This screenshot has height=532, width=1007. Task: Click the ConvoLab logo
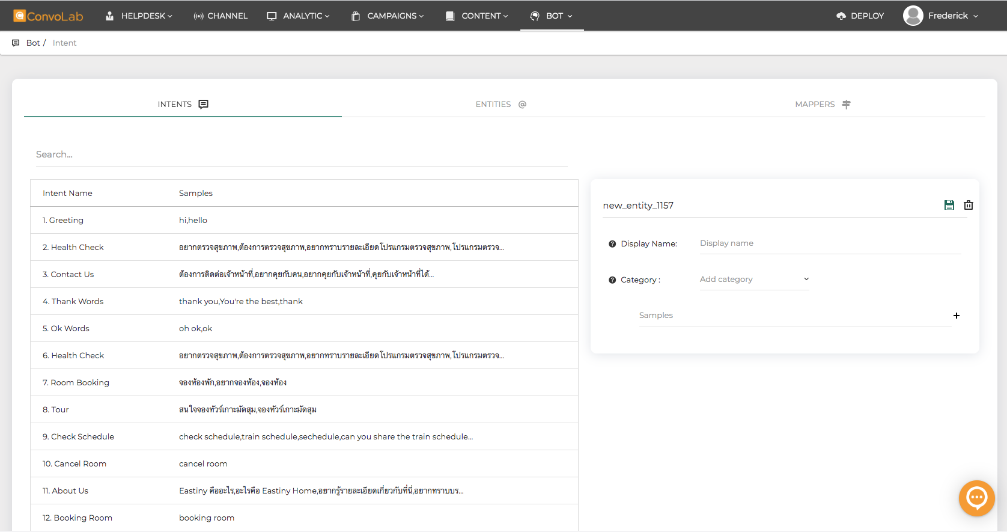(x=49, y=16)
